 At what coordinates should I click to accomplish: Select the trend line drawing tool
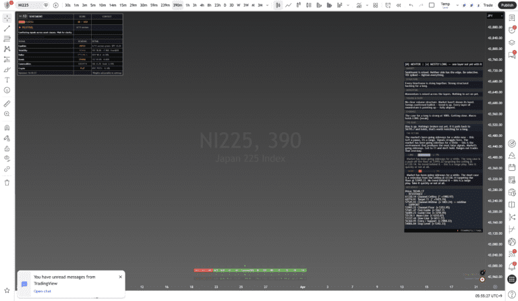7,29
